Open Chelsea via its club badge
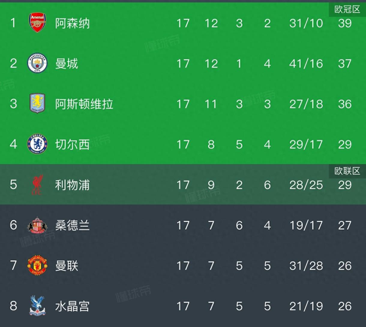 pos(37,144)
